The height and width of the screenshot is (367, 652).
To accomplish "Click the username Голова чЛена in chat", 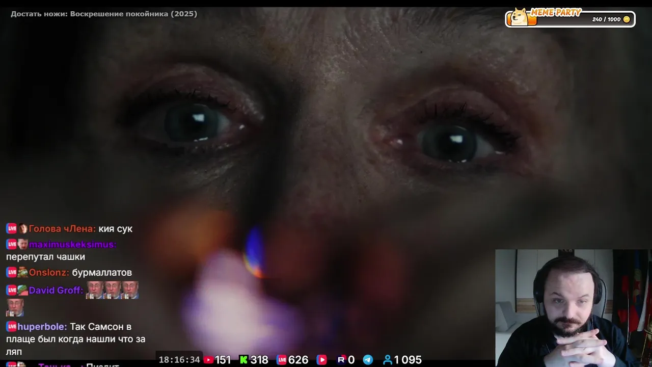I will [x=62, y=229].
